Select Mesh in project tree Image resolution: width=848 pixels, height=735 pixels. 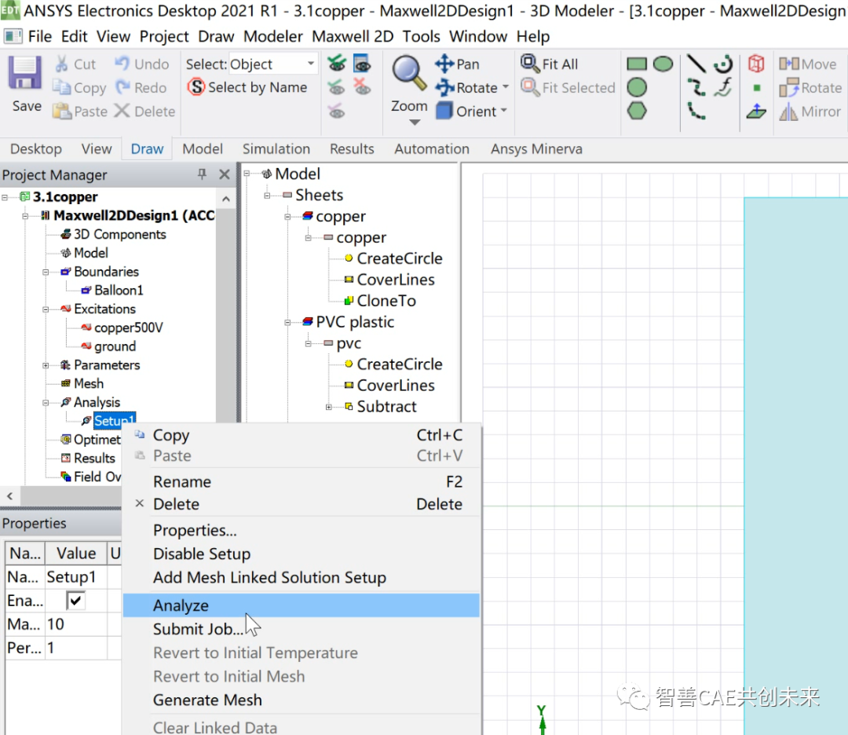[88, 383]
